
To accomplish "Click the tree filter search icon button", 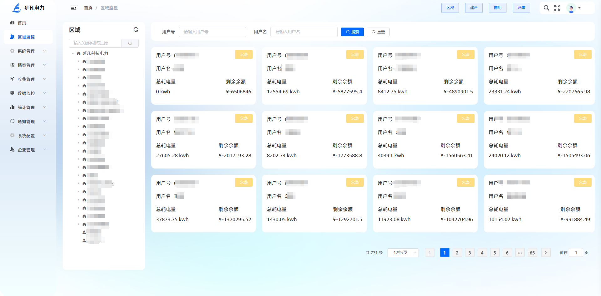I will (x=130, y=43).
